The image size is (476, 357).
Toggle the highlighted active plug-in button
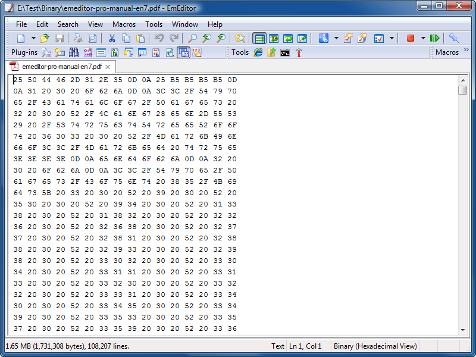184,52
